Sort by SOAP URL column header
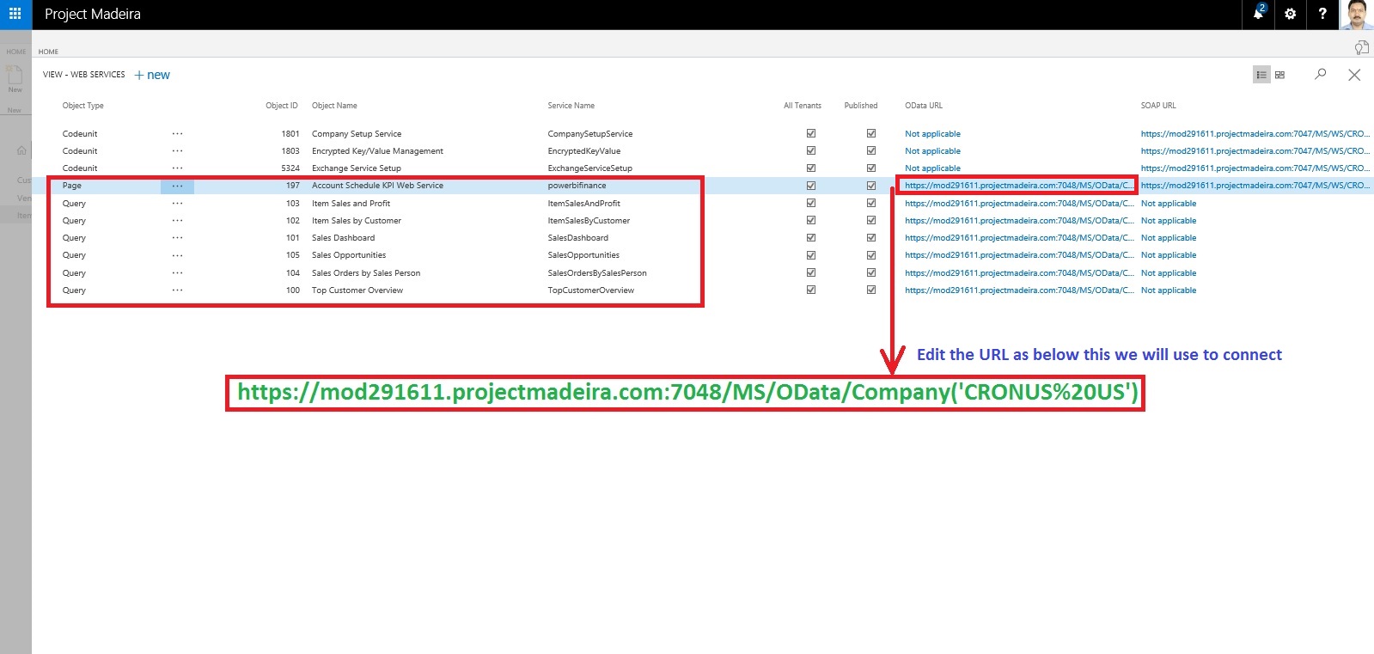Image resolution: width=1374 pixels, height=654 pixels. 1157,106
